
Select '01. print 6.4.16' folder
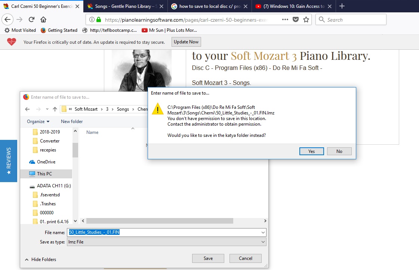[51, 222]
